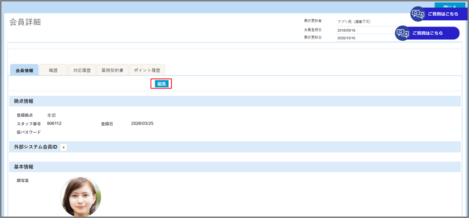Screen dimensions: 469x218
Task: Click last updated date 2026/10/16
Action: coord(346,38)
